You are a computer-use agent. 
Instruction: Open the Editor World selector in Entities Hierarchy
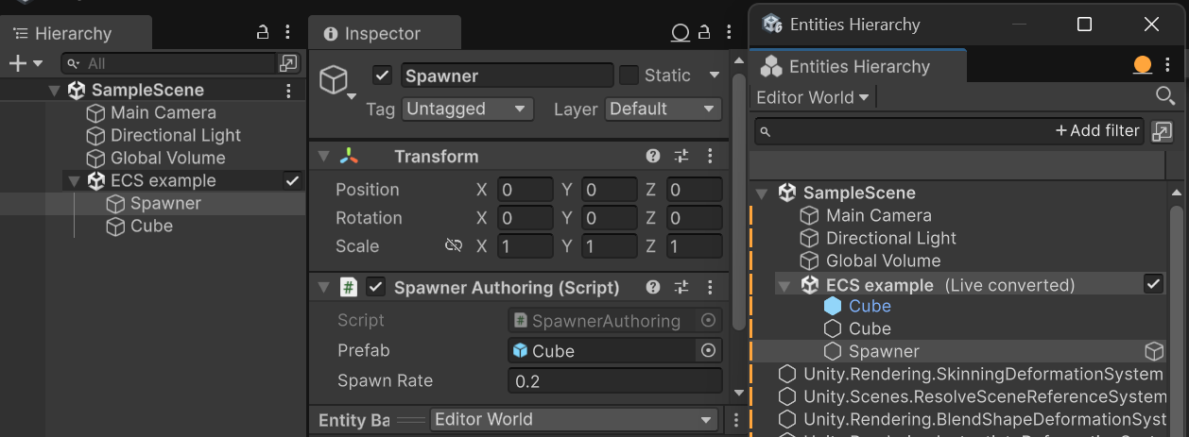point(812,97)
